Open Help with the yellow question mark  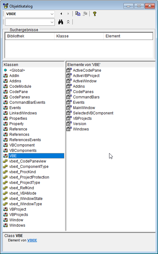click(x=95, y=14)
